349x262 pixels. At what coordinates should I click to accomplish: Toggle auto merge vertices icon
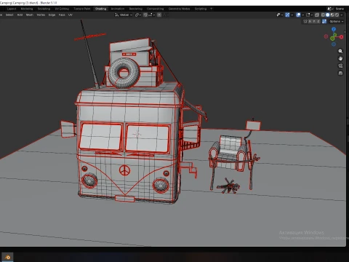point(324,22)
